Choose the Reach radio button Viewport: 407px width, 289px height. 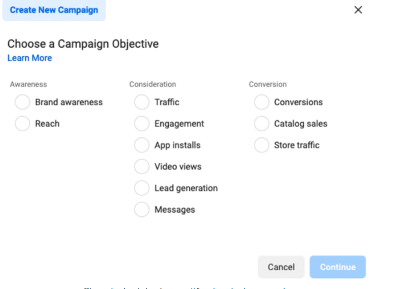22,124
